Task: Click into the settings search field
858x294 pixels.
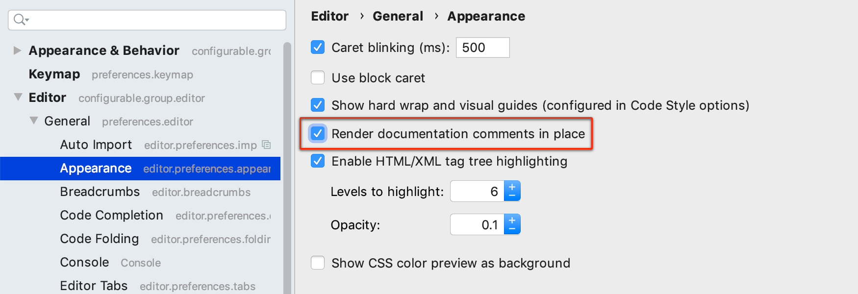Action: click(x=147, y=20)
